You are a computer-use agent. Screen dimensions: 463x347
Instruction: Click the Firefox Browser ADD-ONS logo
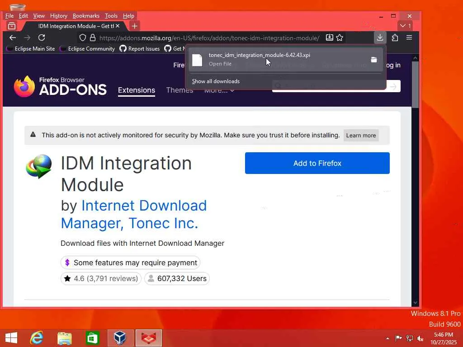tap(60, 86)
